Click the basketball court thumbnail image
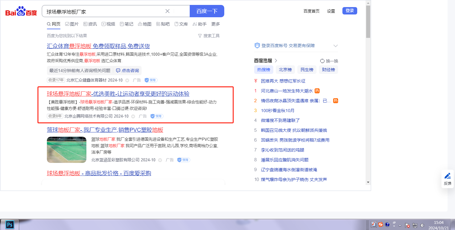Viewport: 455px width, 230px height. (x=67, y=150)
